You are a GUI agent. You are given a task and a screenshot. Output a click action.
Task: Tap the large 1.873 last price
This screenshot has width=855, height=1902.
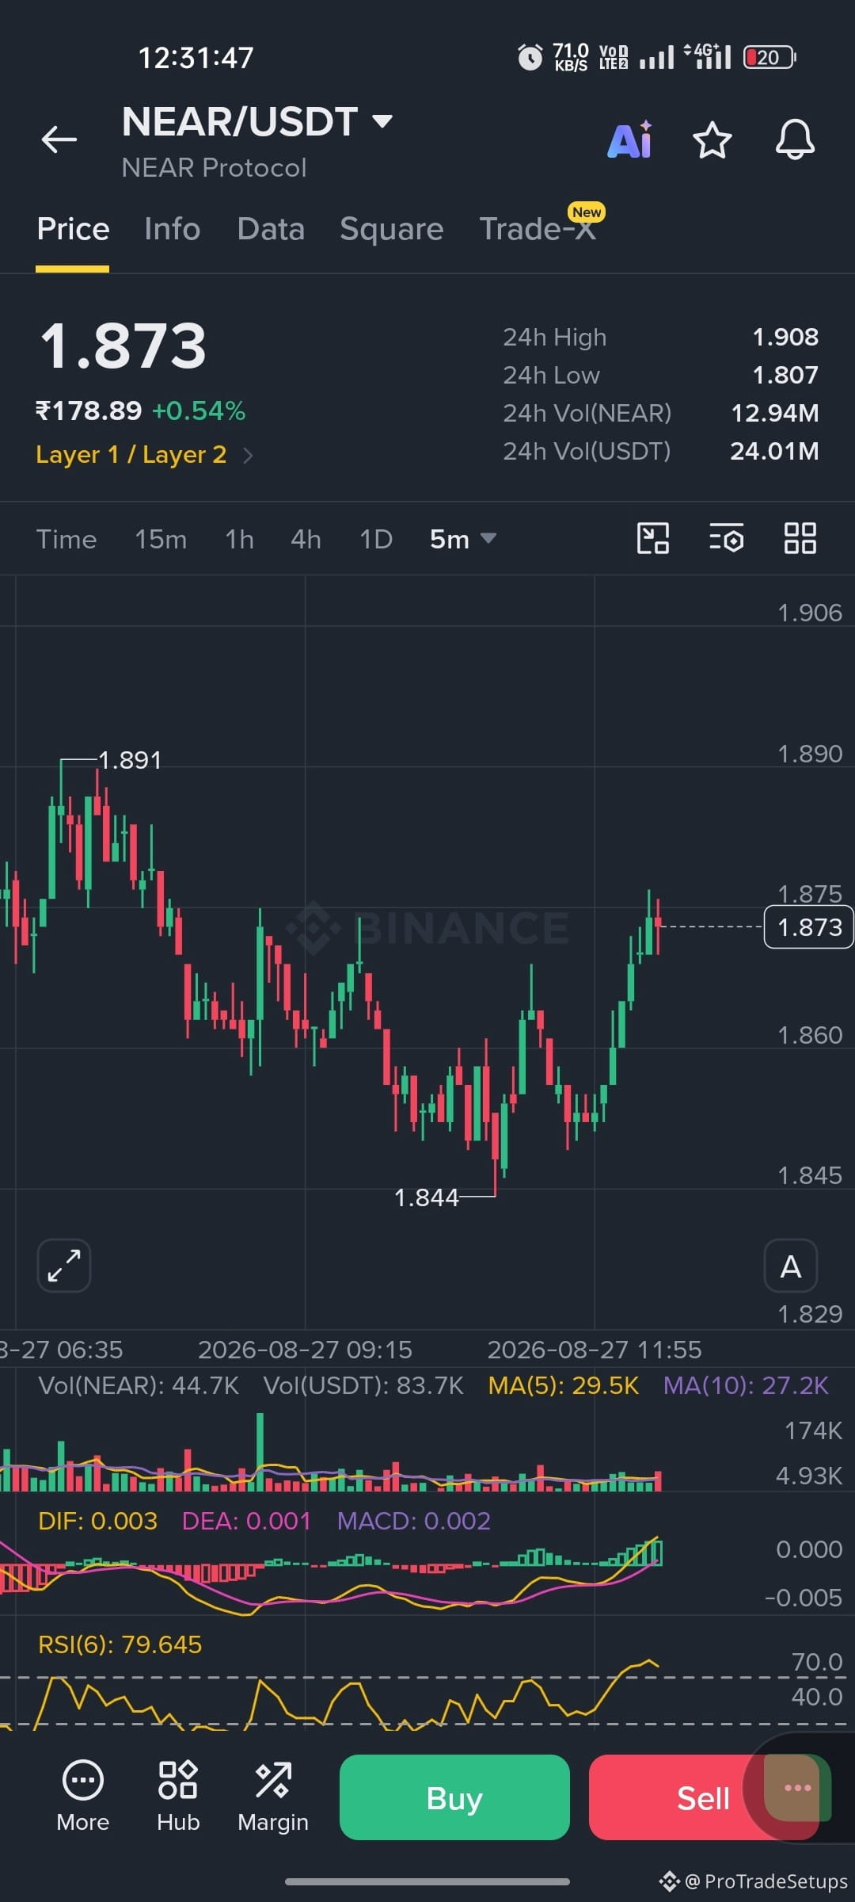pyautogui.click(x=123, y=346)
